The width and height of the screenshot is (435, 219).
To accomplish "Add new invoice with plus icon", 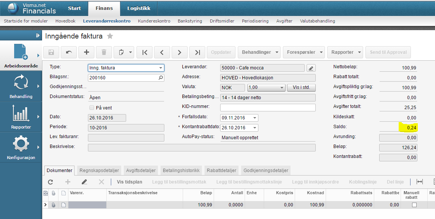I will point(86,52).
